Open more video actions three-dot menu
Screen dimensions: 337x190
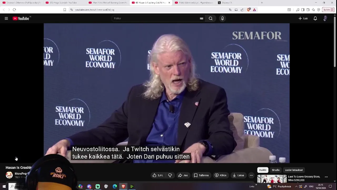click(x=251, y=175)
